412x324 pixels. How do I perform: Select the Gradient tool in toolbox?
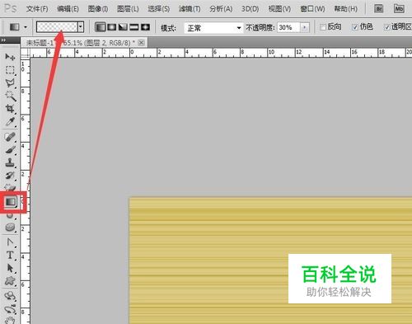[x=11, y=202]
